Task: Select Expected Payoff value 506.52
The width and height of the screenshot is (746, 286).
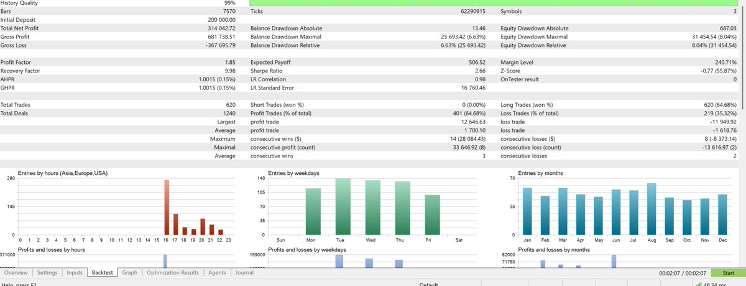Action: tap(477, 63)
